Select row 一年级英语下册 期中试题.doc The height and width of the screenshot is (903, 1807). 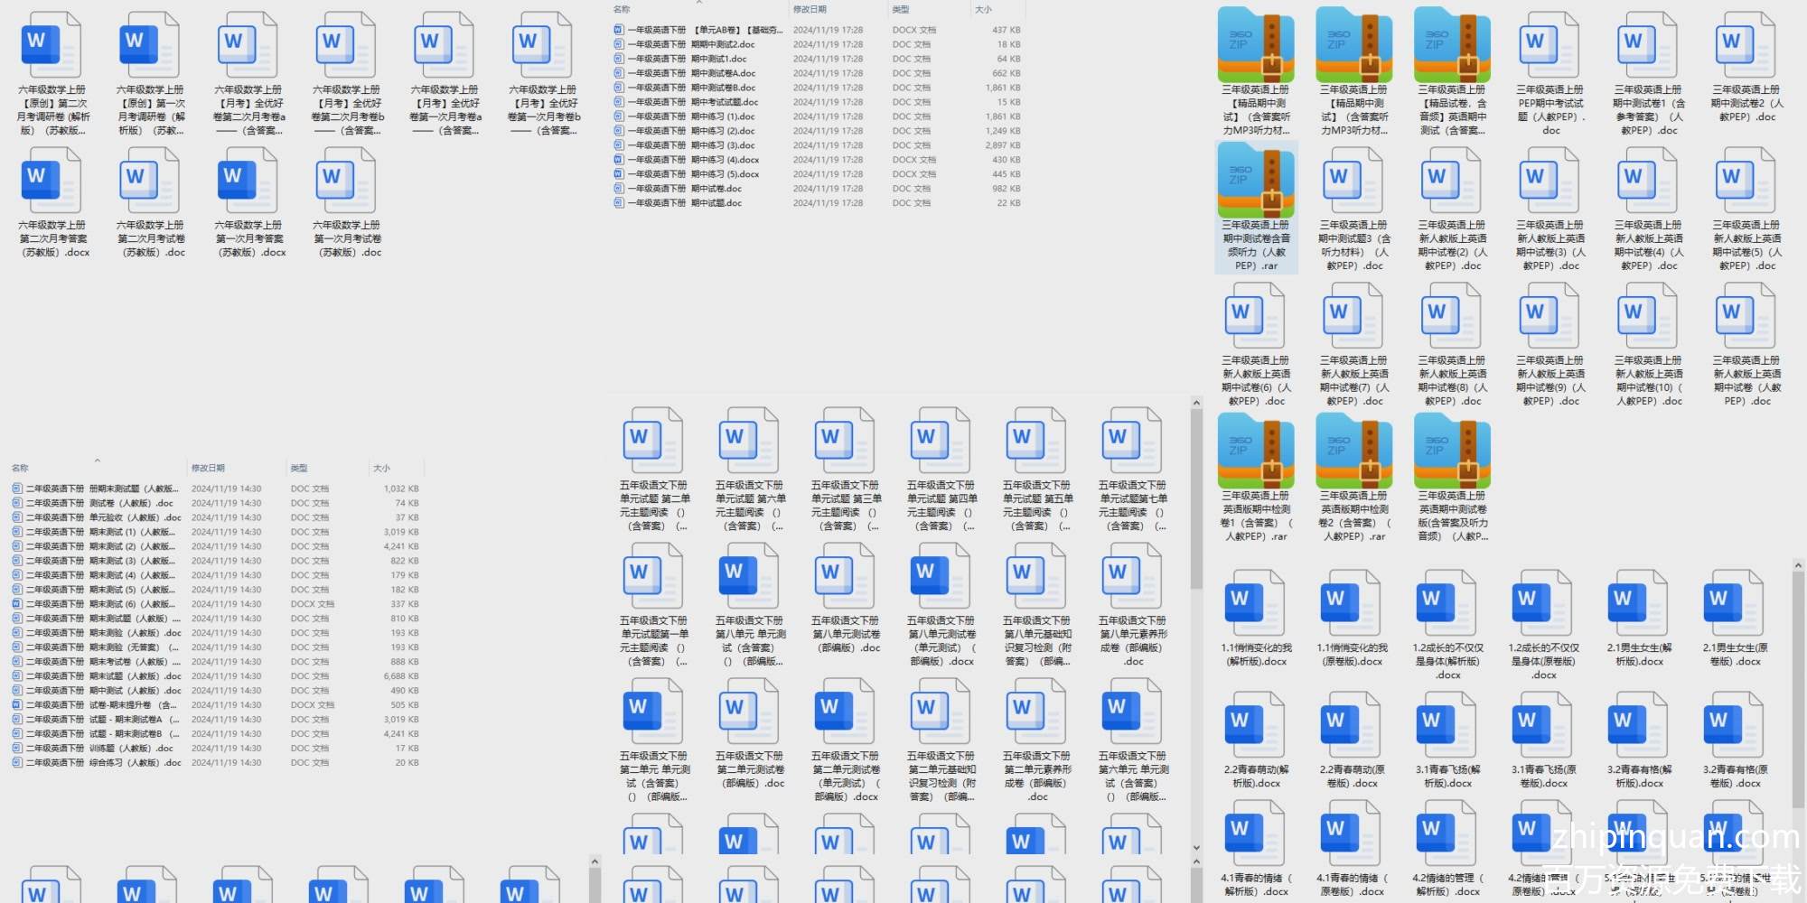click(818, 203)
